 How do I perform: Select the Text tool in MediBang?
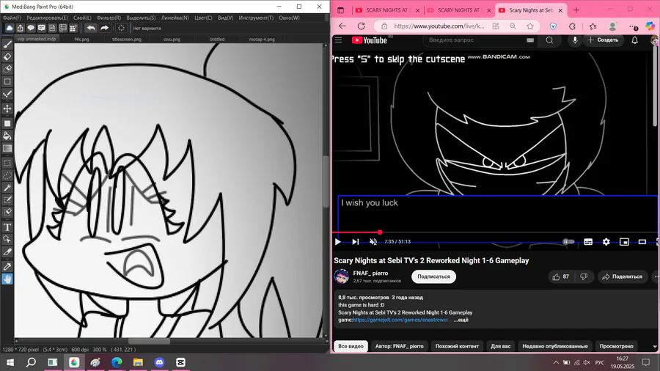tap(7, 227)
